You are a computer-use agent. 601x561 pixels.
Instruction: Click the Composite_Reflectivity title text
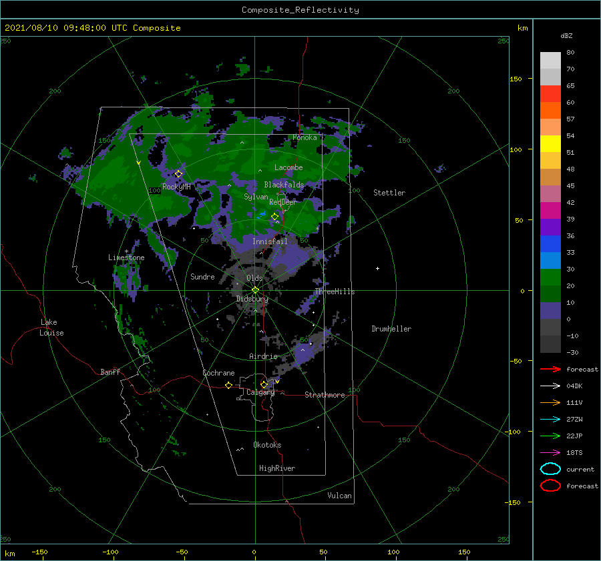click(x=300, y=10)
